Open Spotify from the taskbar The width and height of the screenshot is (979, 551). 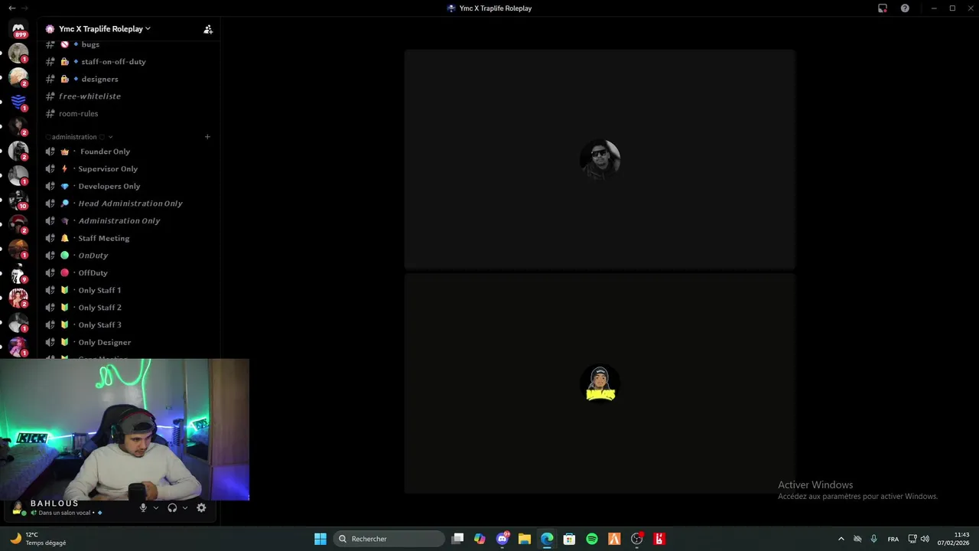(x=592, y=539)
